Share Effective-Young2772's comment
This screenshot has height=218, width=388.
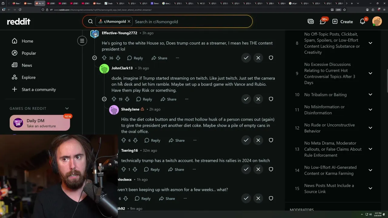159,58
